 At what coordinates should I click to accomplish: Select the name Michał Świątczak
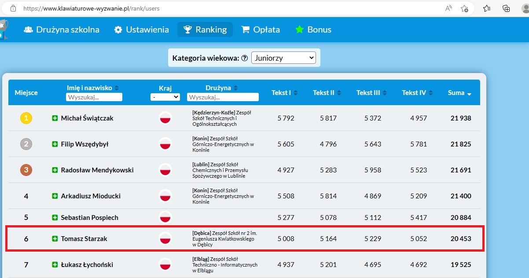[87, 118]
